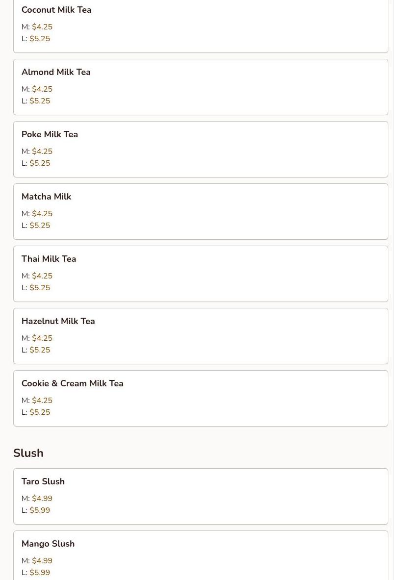Click the Slush section heading
The width and height of the screenshot is (404, 580).
point(28,453)
